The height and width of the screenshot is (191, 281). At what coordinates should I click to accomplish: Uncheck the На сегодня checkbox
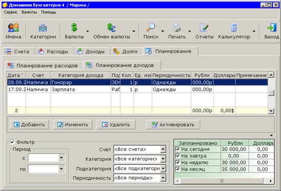(x=177, y=149)
